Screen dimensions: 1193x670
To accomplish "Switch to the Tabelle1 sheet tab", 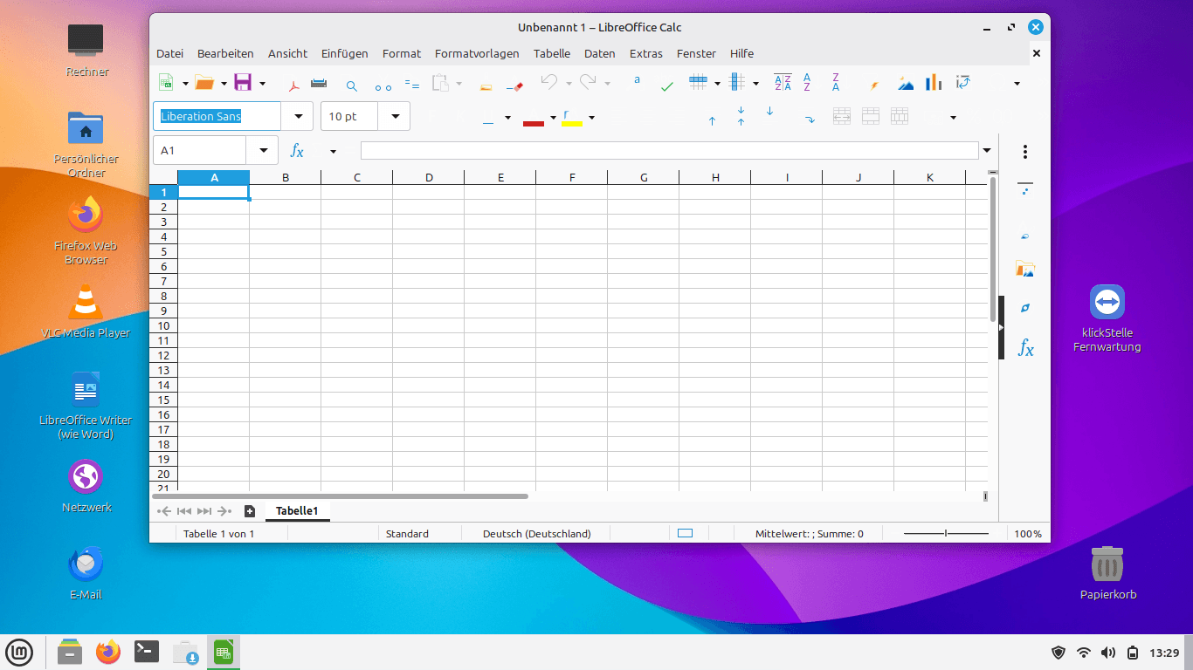I will click(297, 511).
